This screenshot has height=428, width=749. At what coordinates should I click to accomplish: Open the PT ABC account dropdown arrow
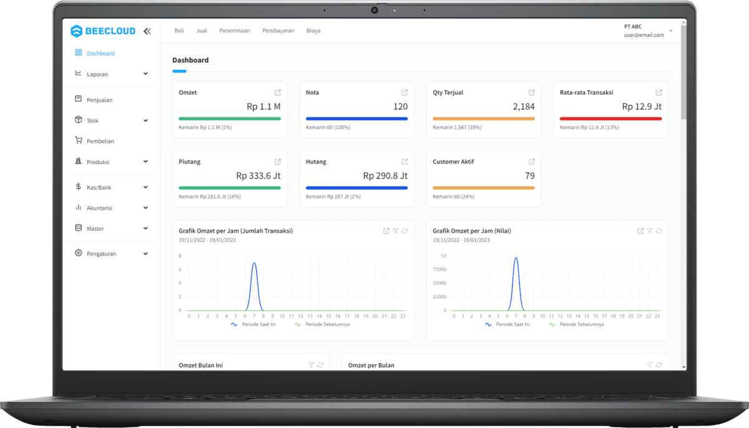[x=670, y=31]
